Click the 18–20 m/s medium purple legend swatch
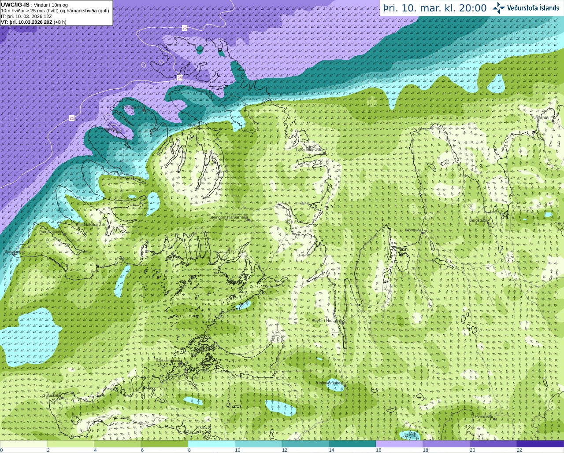Image resolution: width=564 pixels, height=453 pixels. click(446, 444)
